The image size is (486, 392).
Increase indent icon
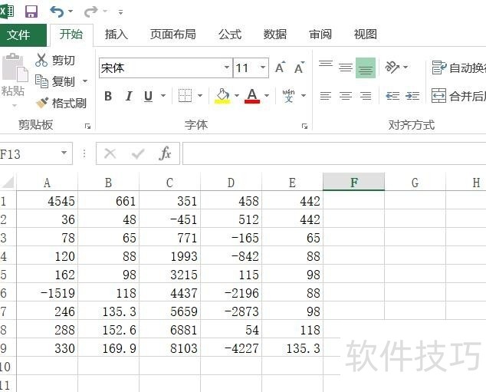pyautogui.click(x=412, y=96)
